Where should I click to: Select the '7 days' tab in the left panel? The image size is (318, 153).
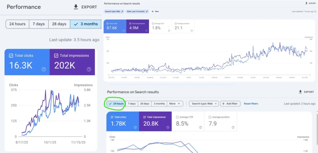38,24
